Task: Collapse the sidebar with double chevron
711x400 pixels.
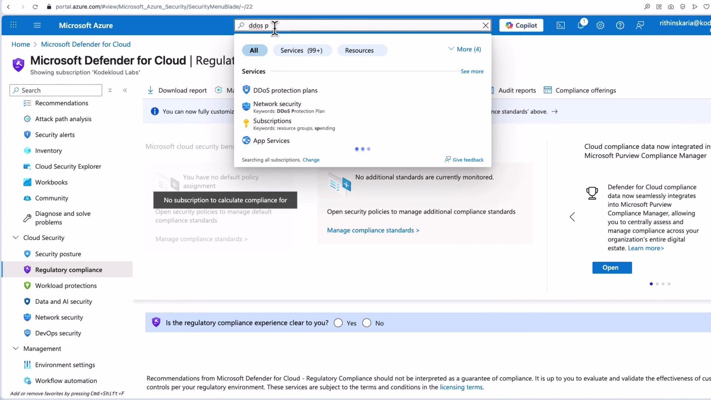Action: [125, 90]
